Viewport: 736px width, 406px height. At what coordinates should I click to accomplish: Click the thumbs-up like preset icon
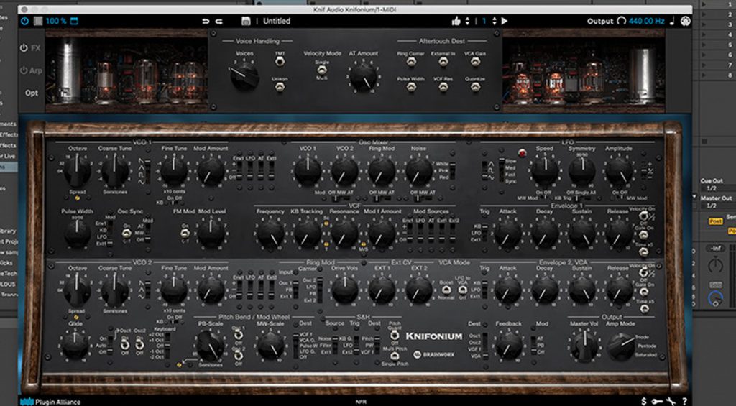click(x=456, y=21)
